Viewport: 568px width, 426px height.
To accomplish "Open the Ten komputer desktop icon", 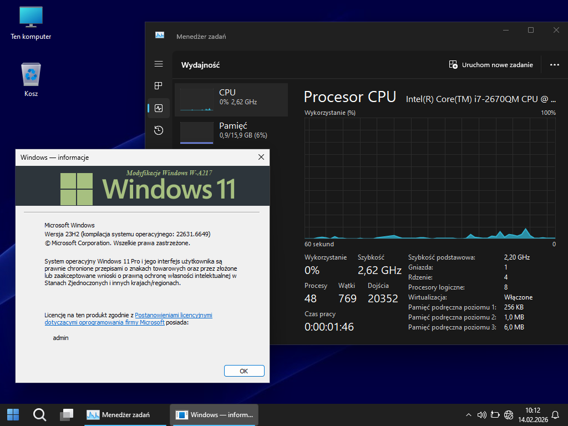I will click(x=31, y=23).
